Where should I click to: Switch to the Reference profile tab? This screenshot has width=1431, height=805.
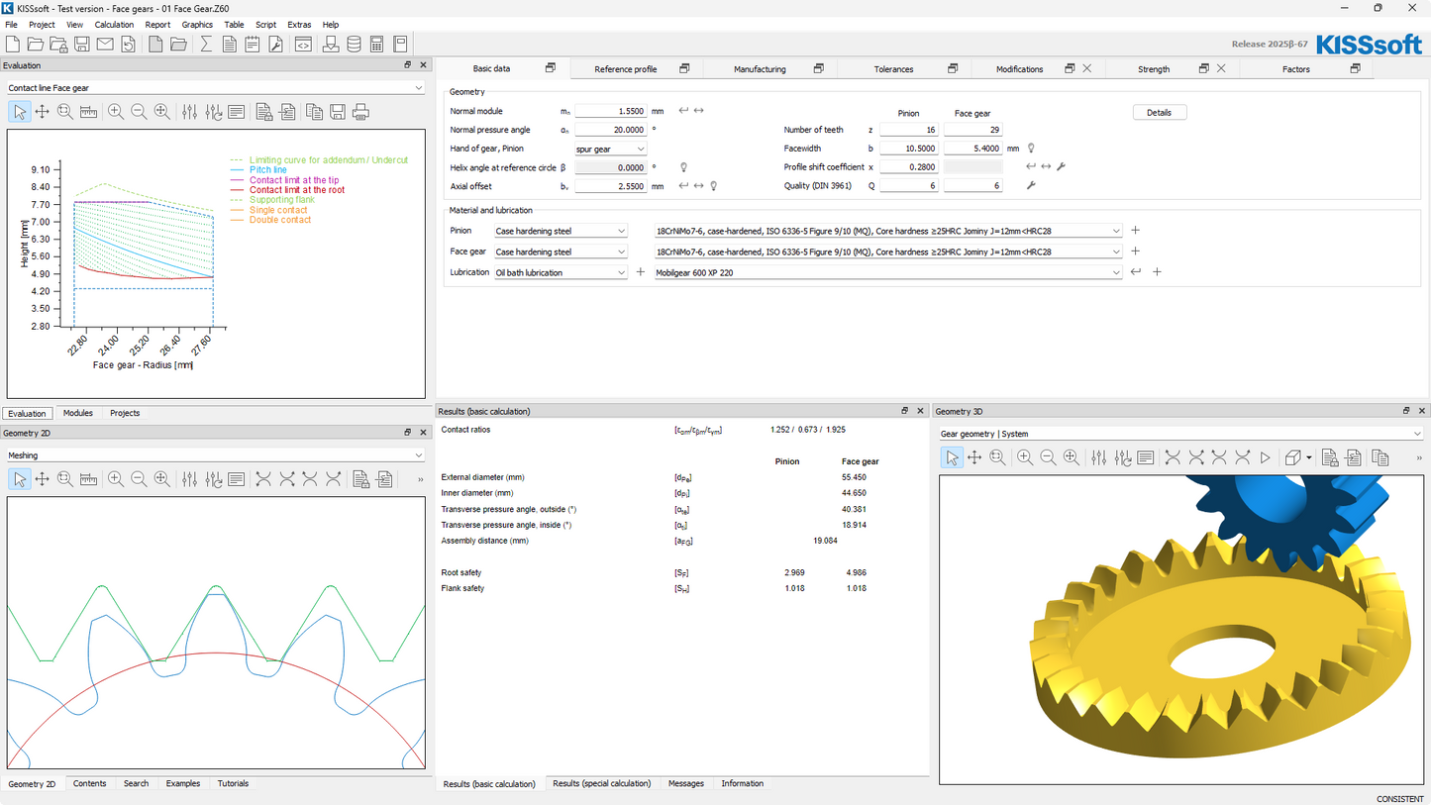(x=625, y=69)
